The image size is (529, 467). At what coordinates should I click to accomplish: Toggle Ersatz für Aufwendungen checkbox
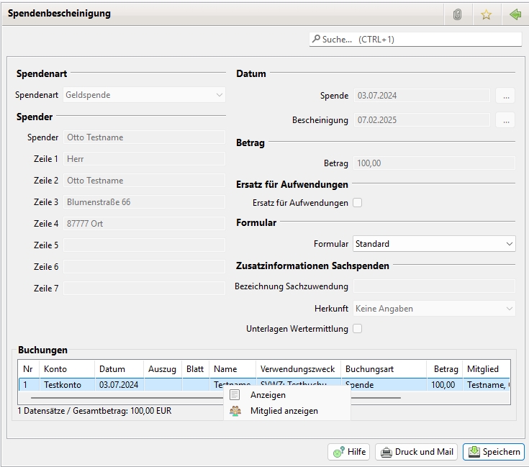coord(358,203)
